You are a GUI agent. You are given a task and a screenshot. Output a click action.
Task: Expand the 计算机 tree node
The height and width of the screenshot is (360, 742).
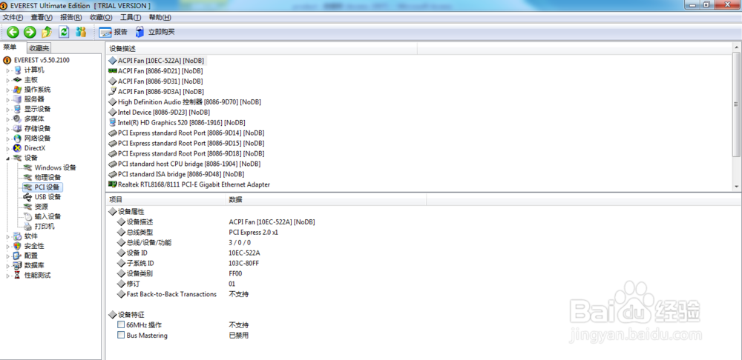click(x=7, y=70)
